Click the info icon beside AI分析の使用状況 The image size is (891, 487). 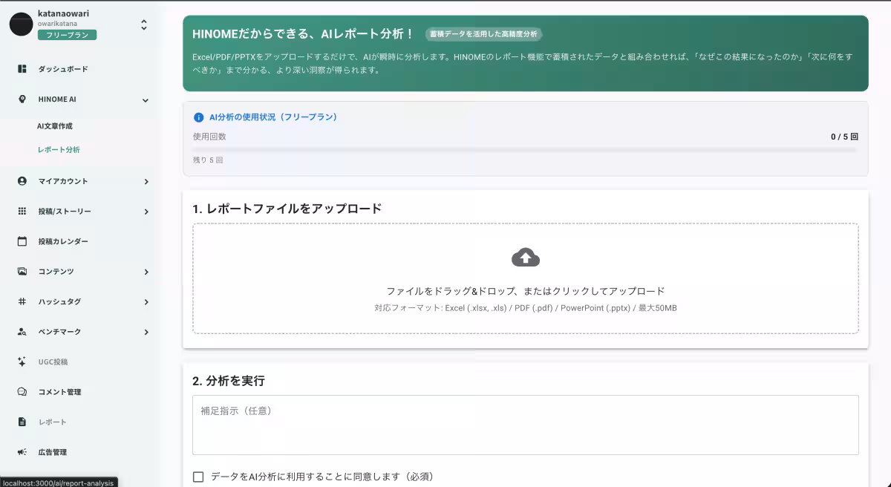[198, 117]
